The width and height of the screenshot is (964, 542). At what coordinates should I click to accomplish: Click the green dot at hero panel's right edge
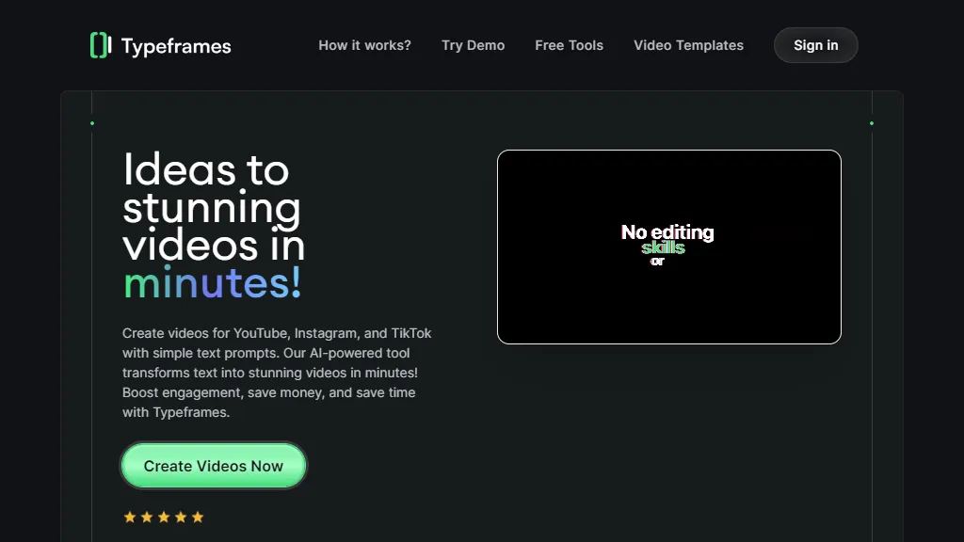[x=872, y=123]
